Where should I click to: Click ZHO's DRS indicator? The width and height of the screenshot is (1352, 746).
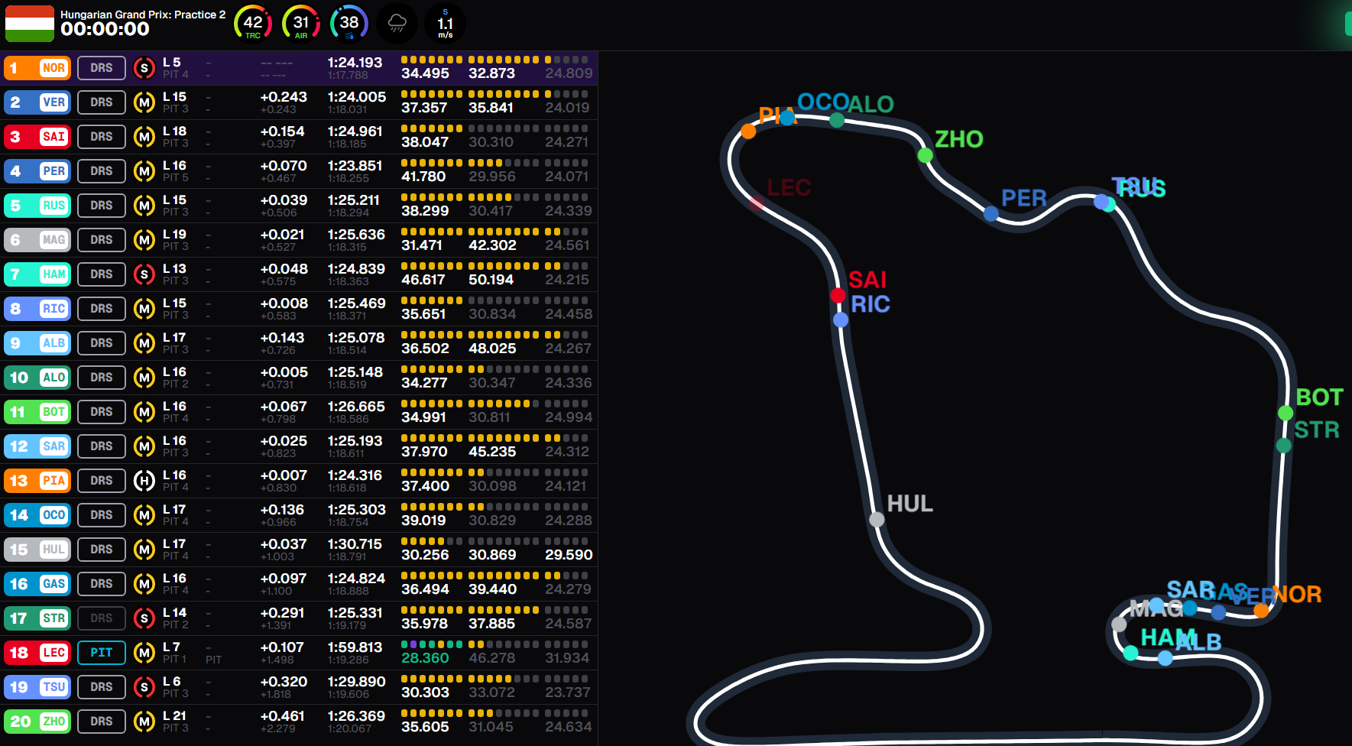[102, 722]
